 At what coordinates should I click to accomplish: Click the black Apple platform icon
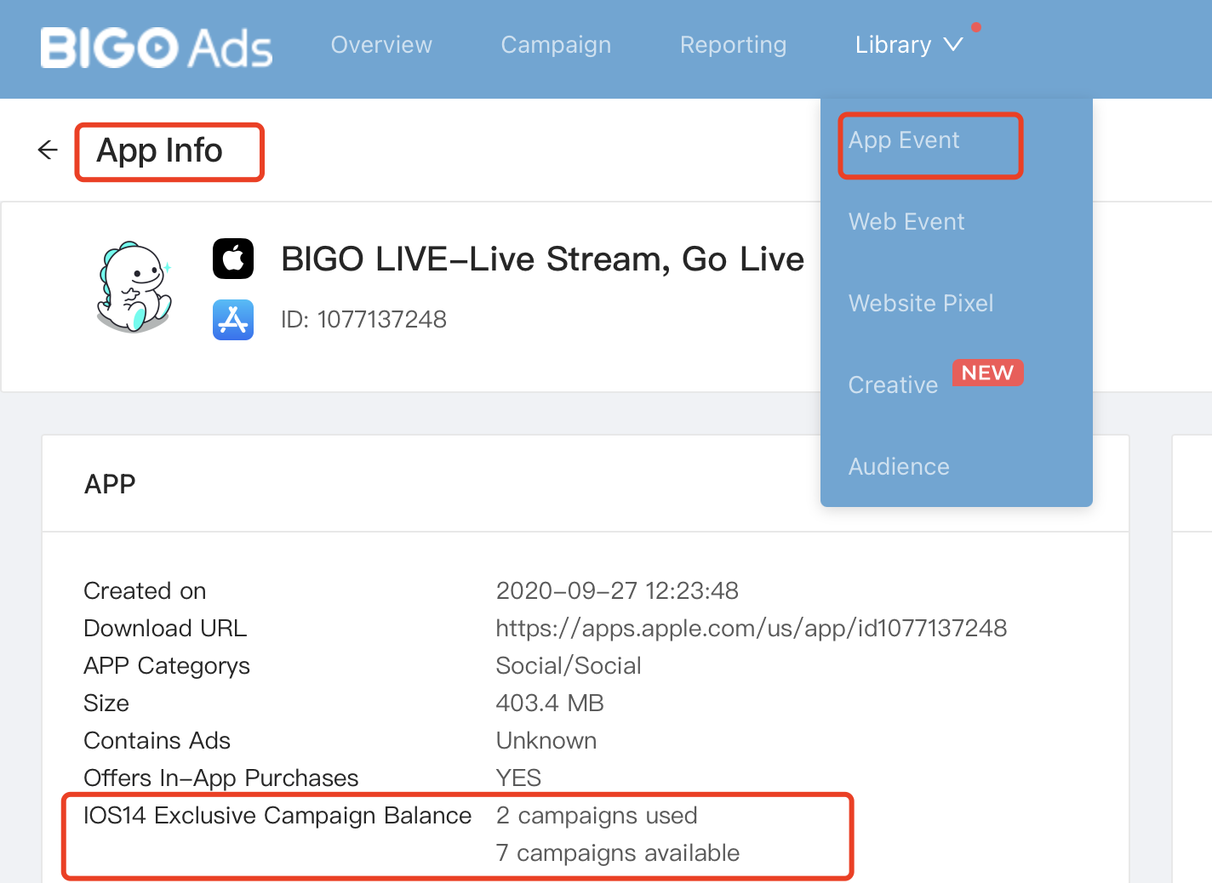[x=233, y=259]
